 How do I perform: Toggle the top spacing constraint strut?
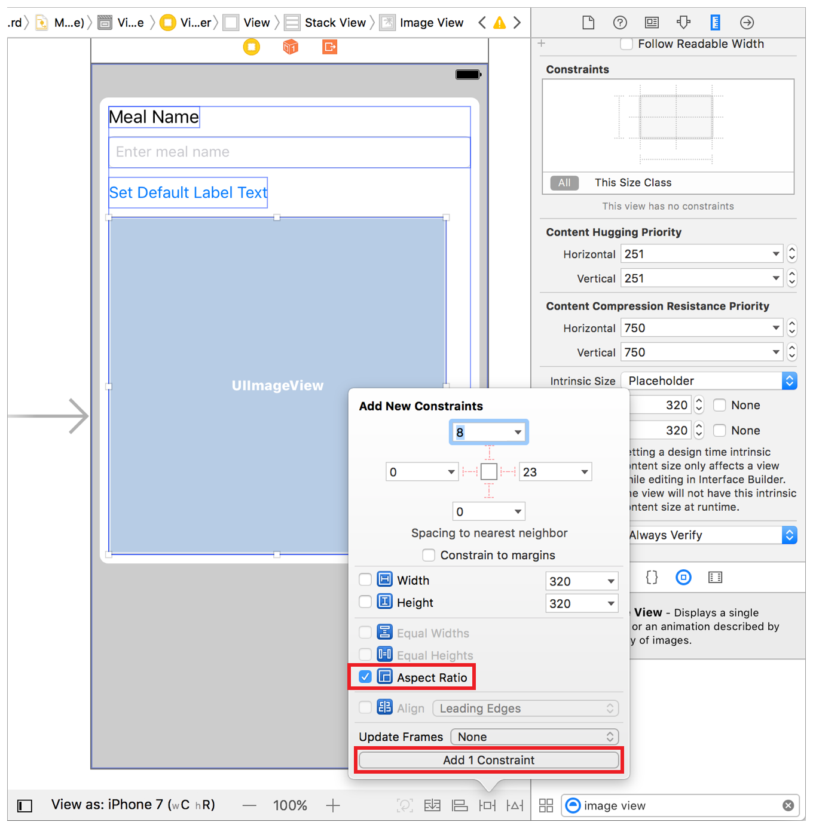pos(489,453)
